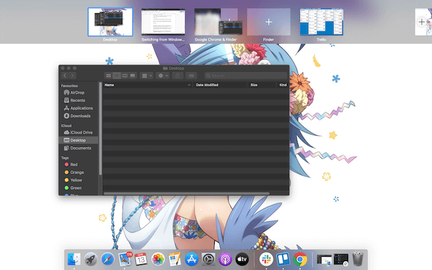Sort by the Kind column header
Viewport: 432px width, 270px height.
click(283, 85)
